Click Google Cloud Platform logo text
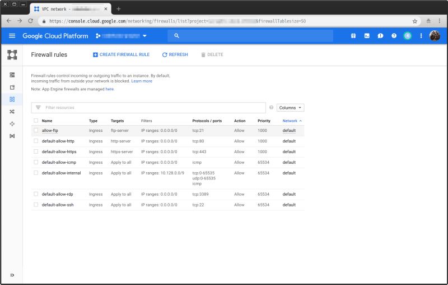Image resolution: width=448 pixels, height=285 pixels. point(55,36)
